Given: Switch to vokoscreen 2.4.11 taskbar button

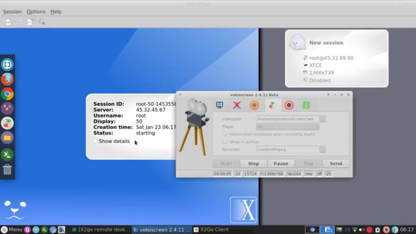Looking at the screenshot, I should (x=162, y=229).
